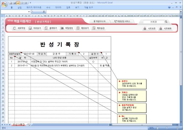
Task: Click inside the formula bar
Action: point(113,12)
